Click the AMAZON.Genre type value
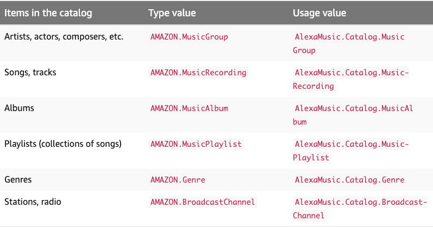 178,180
